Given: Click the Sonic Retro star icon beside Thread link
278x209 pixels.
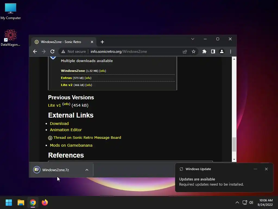Looking at the screenshot, I should 50,138.
